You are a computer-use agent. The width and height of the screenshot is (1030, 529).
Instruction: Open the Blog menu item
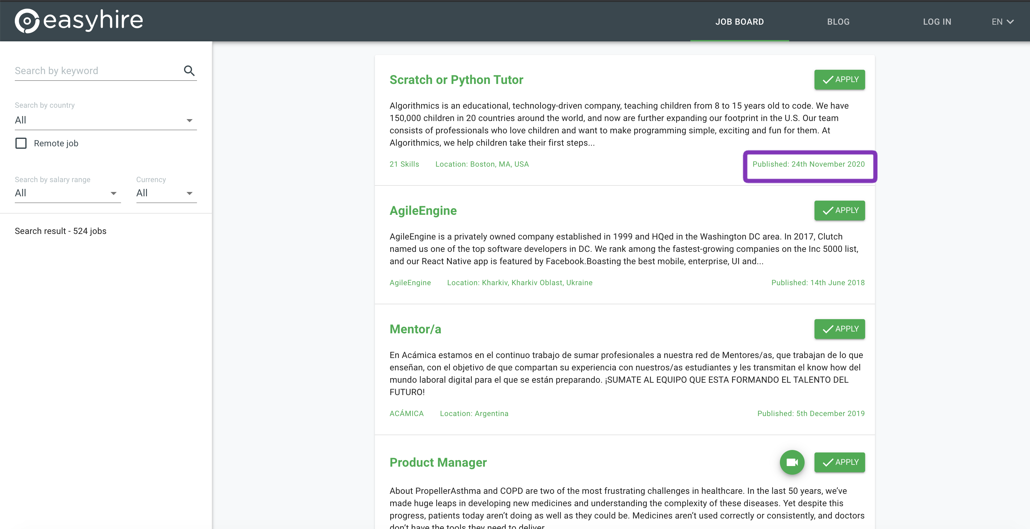pos(838,22)
